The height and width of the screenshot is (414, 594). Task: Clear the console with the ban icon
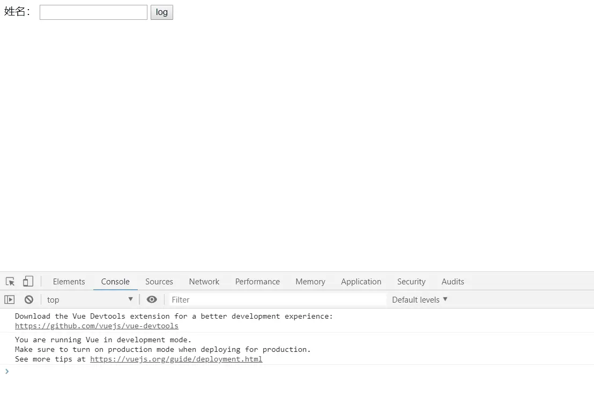[x=29, y=300]
